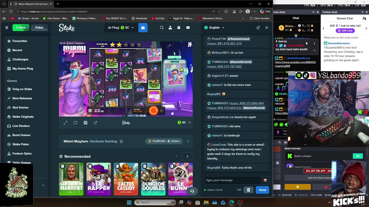Open chat rules icon beside Send

tap(248, 190)
